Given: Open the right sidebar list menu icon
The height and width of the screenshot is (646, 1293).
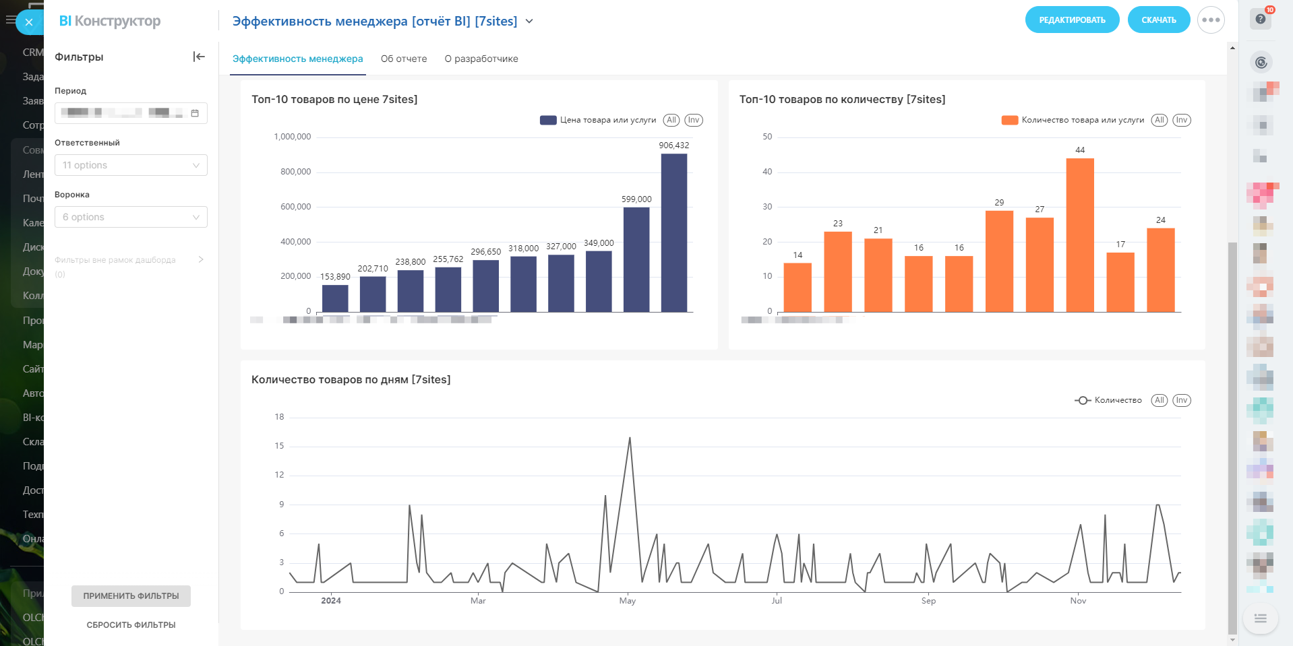Looking at the screenshot, I should coord(1260,618).
